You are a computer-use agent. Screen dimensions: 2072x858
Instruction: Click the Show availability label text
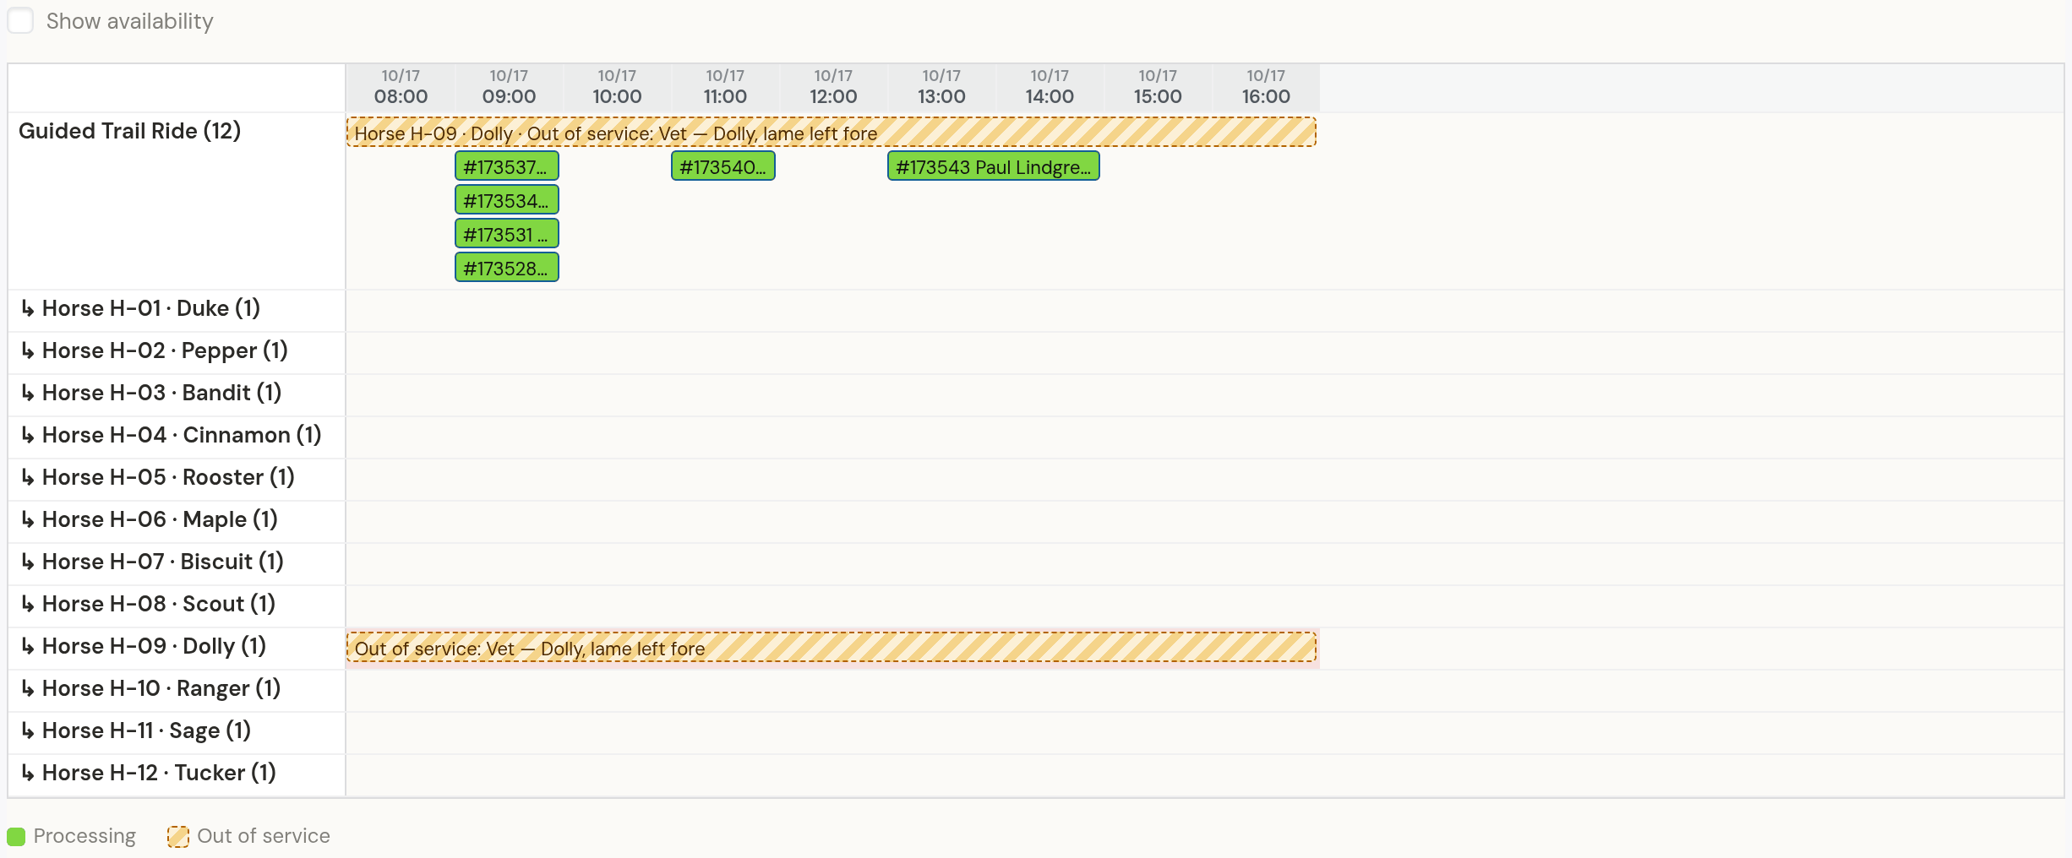pos(130,21)
